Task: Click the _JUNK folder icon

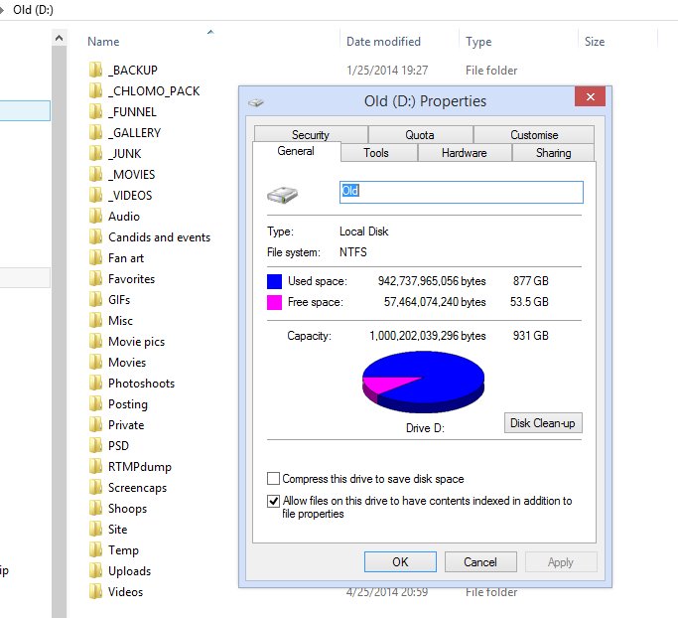Action: pyautogui.click(x=95, y=153)
